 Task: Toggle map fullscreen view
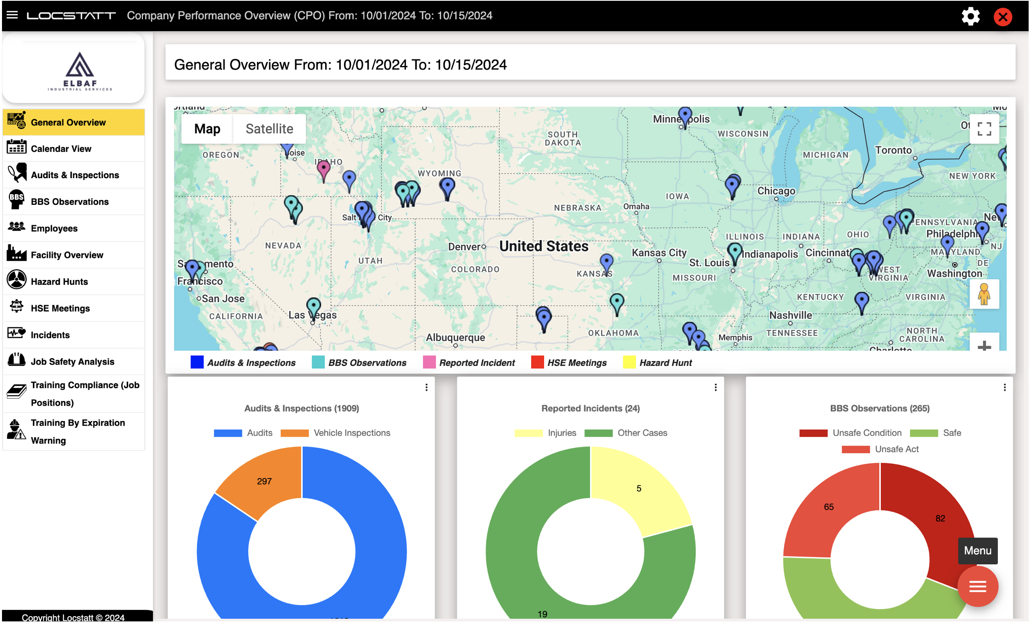tap(984, 129)
